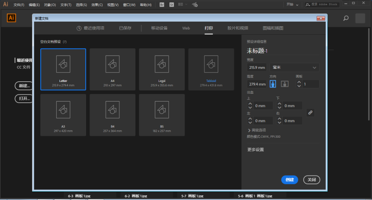Click the orange Ai home logo
Screen dimensions: 372x200
coord(11,18)
